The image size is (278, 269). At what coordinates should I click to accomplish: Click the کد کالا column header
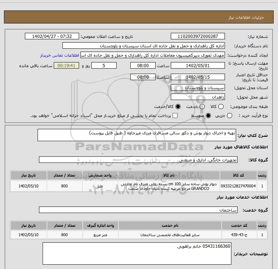click(238, 175)
